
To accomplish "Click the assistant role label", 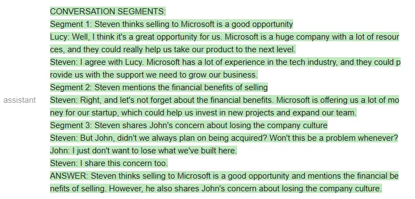I will point(19,100).
